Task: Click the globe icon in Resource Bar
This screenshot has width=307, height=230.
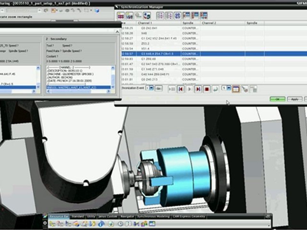Action: 111,224
